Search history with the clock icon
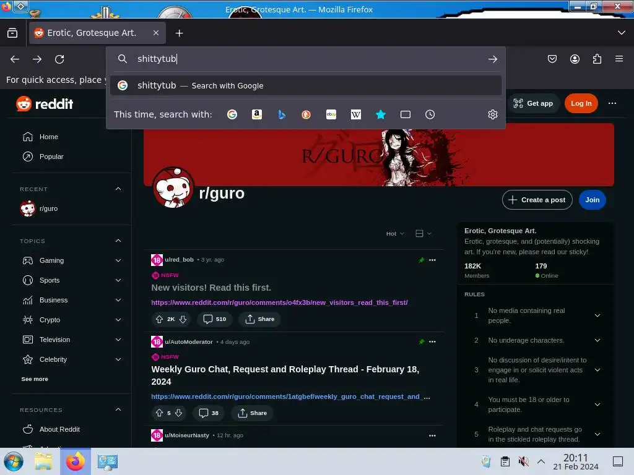Viewport: 634px width, 475px height. point(430,114)
